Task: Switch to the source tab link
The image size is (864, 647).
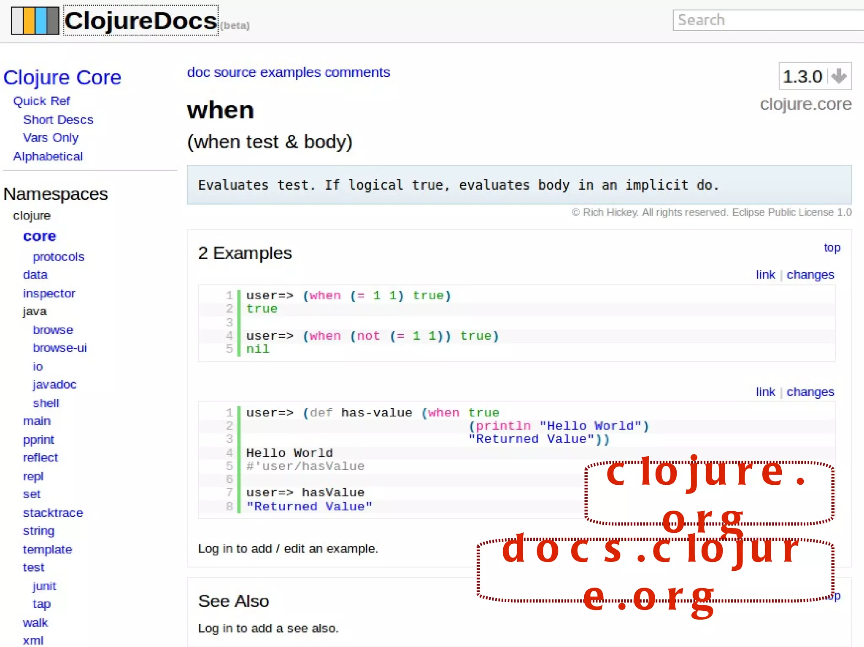Action: point(235,72)
